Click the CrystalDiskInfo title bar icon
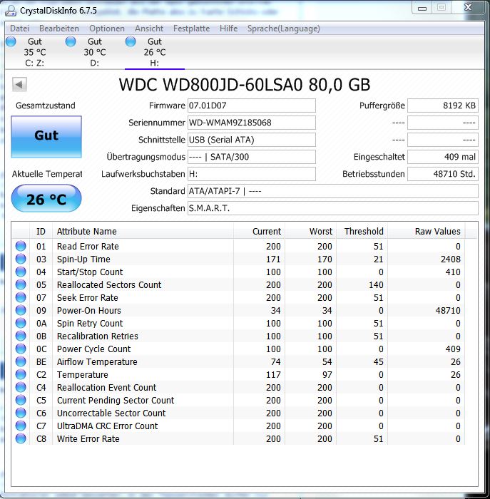Viewport: 490px width, 499px height. [x=11, y=10]
